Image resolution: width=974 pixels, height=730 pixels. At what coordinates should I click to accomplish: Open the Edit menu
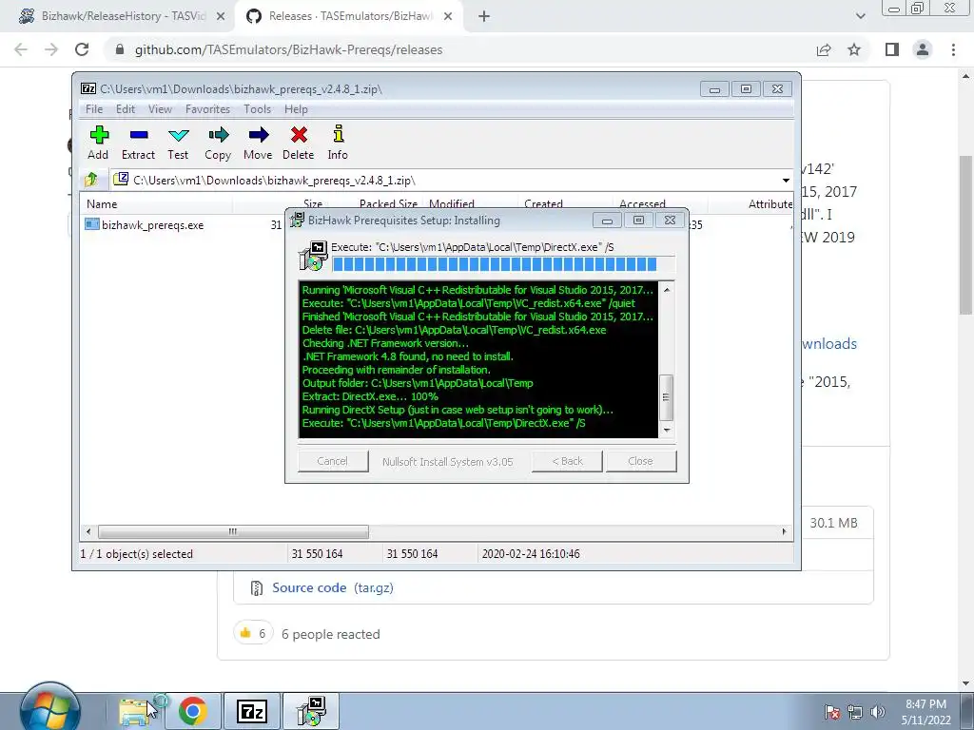pos(125,109)
